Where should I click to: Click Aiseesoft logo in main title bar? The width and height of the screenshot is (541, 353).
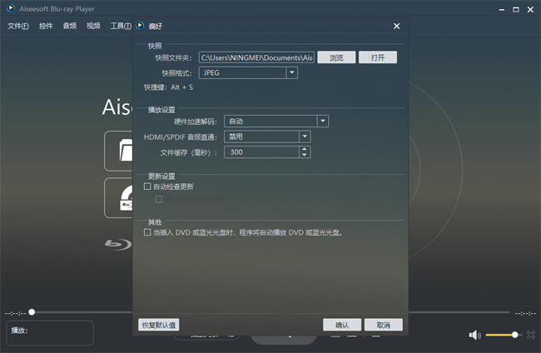pos(11,8)
